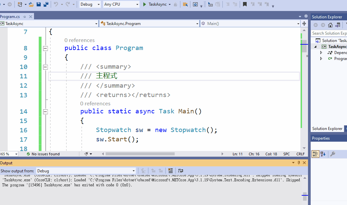The height and width of the screenshot is (205, 347).
Task: Click the bookmark icon in the toolbar
Action: [245, 4]
